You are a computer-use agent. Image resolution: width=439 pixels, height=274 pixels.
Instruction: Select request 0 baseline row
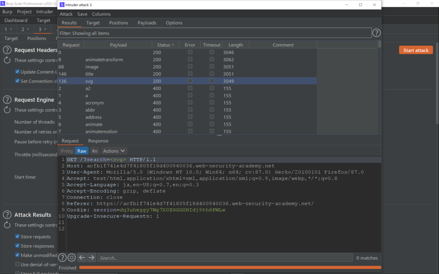point(187,52)
